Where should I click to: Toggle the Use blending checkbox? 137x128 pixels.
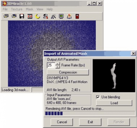(x=98, y=97)
